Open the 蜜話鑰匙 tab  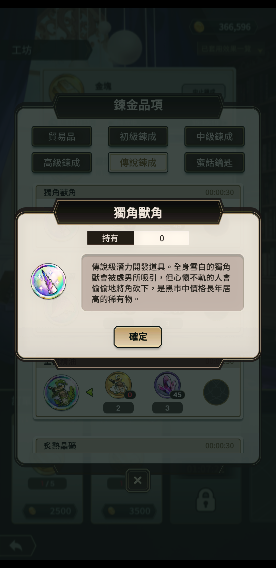coord(214,162)
